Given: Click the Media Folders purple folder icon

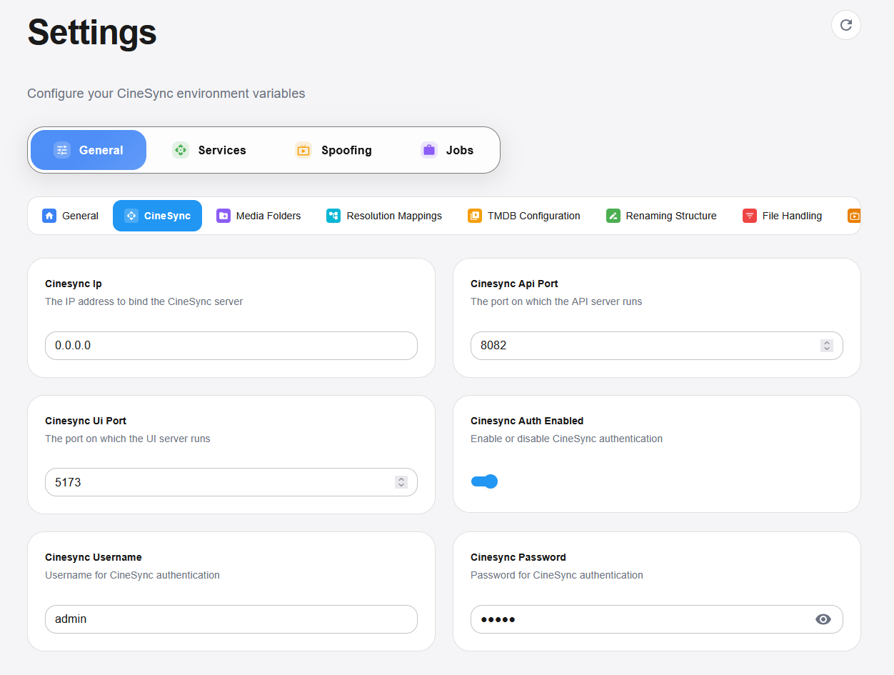Looking at the screenshot, I should 223,216.
